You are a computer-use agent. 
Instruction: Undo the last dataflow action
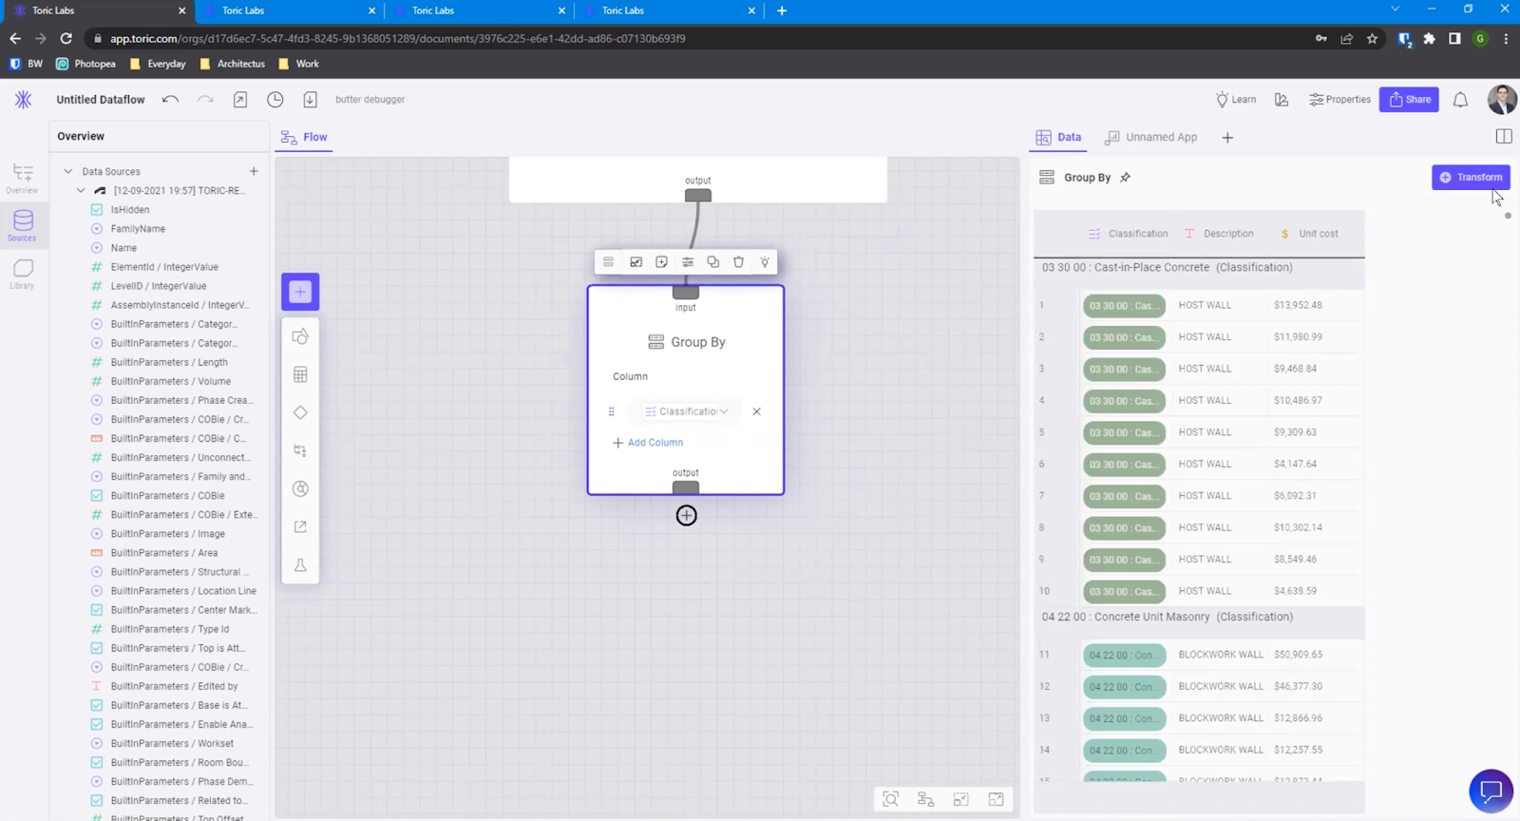(170, 99)
